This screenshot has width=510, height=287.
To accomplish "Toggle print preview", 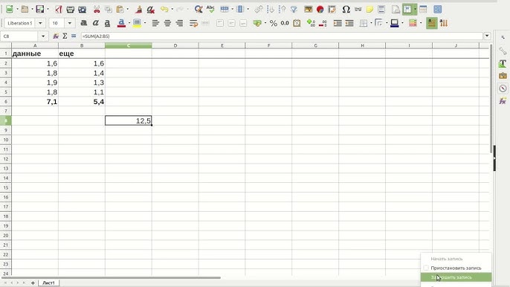I will pos(82,10).
